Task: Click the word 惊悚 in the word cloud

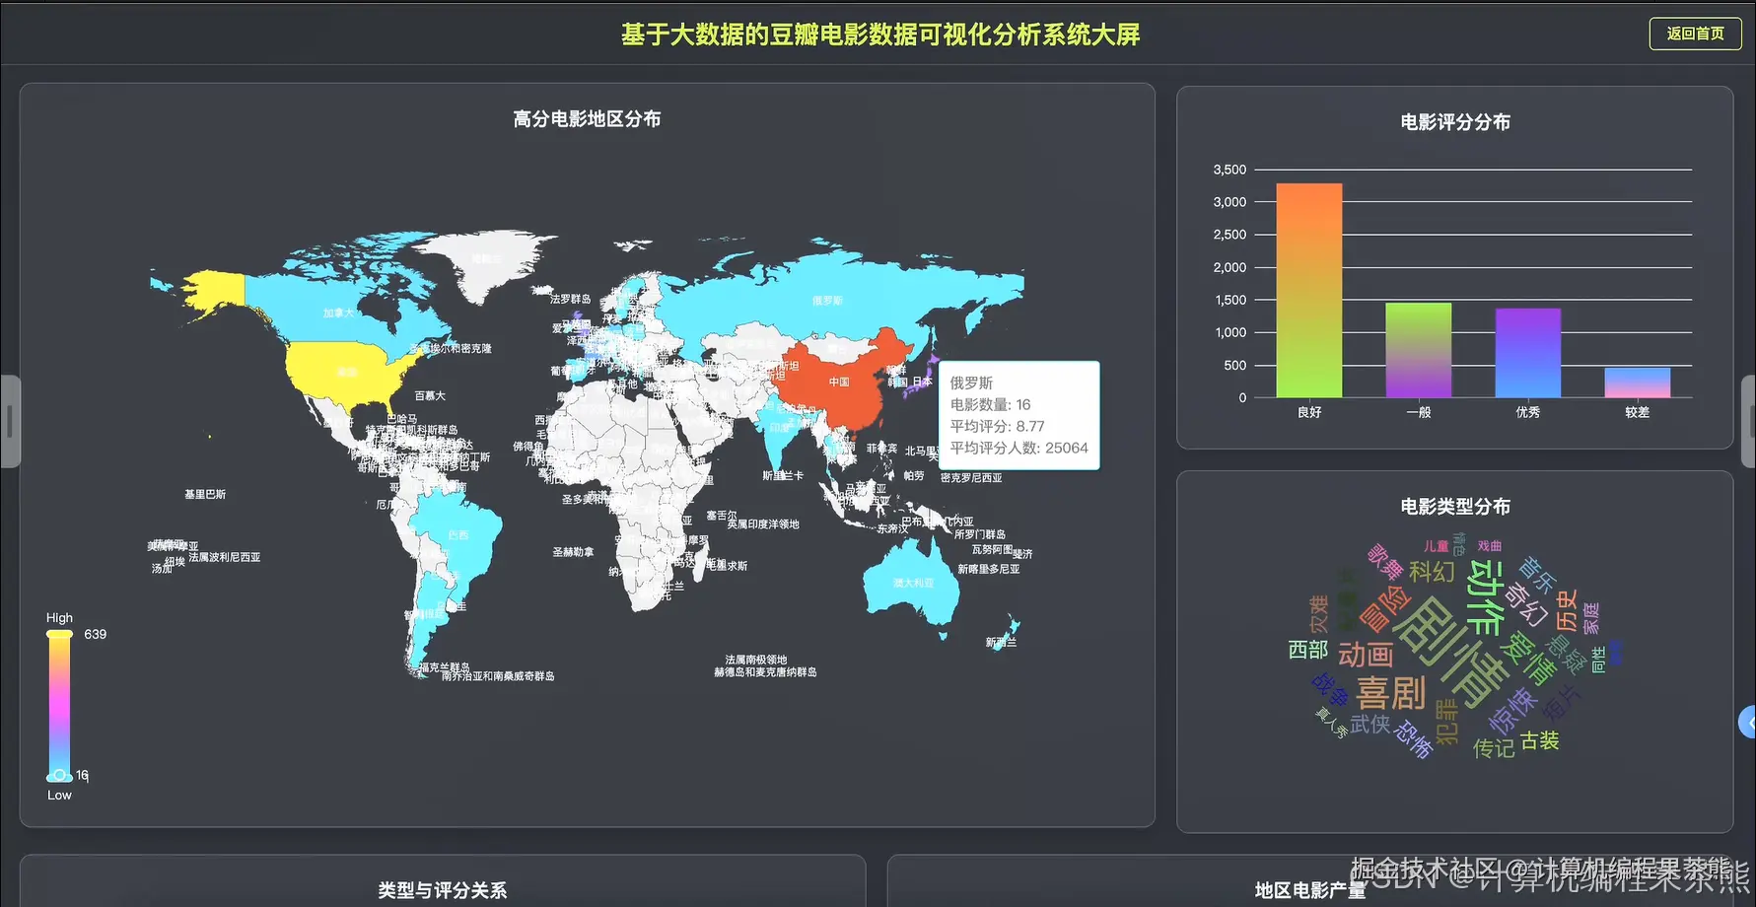Action: pos(1512,709)
